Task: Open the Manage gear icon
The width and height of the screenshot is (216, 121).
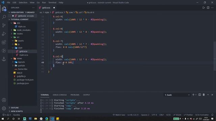Action: click(4, 108)
